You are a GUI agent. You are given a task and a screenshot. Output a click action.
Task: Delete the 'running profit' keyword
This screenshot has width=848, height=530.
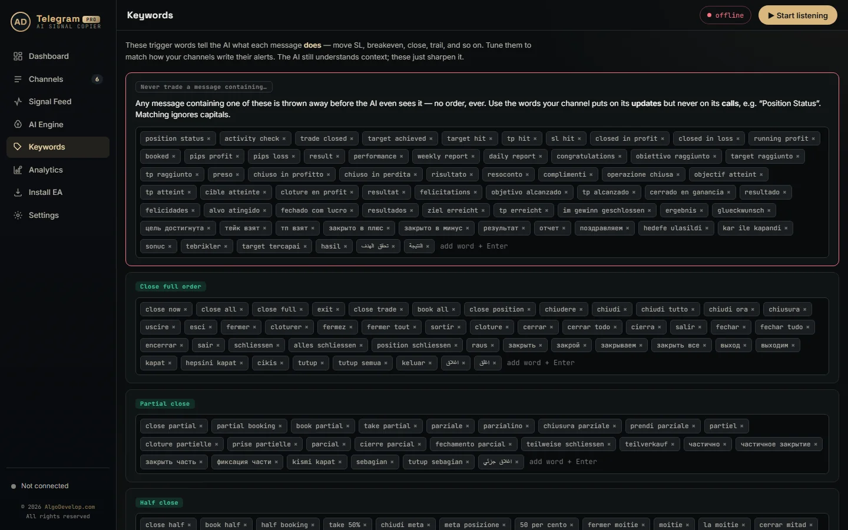[813, 139]
